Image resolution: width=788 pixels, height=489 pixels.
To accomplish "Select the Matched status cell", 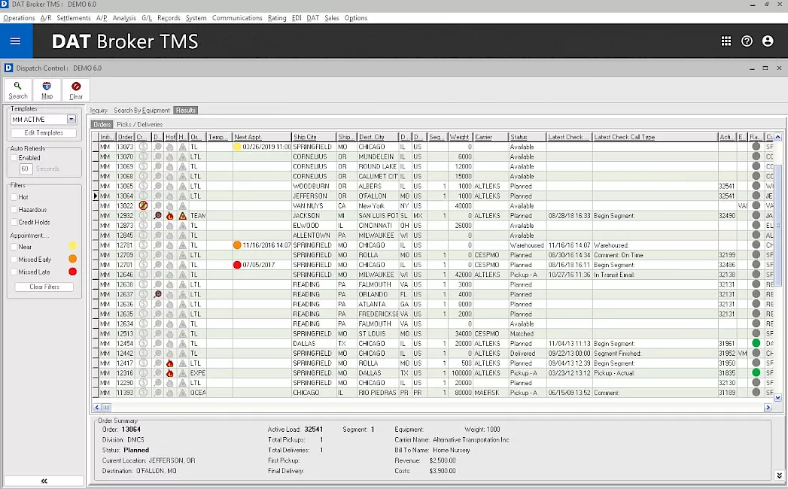I will (527, 334).
